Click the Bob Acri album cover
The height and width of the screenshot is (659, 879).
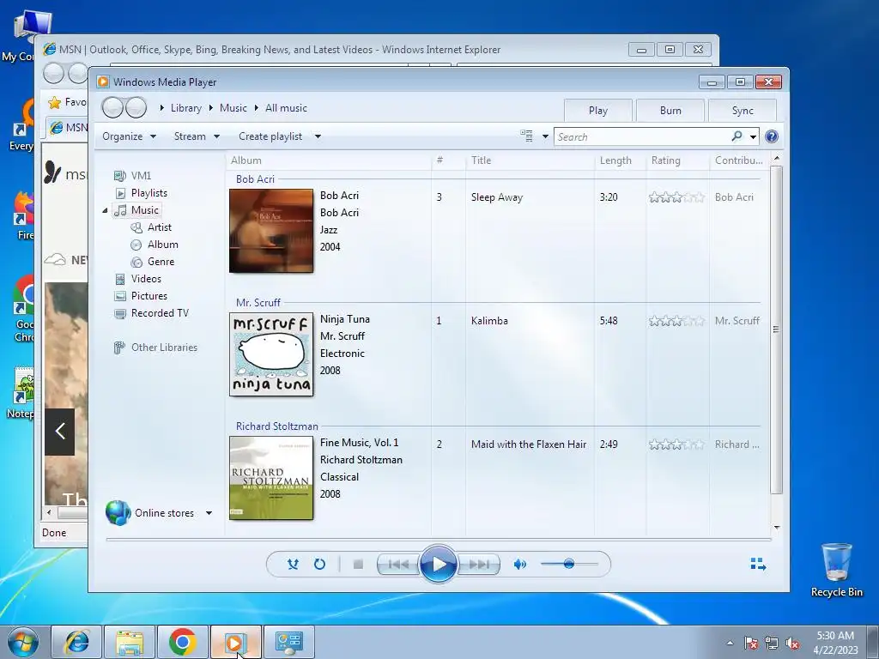271,231
